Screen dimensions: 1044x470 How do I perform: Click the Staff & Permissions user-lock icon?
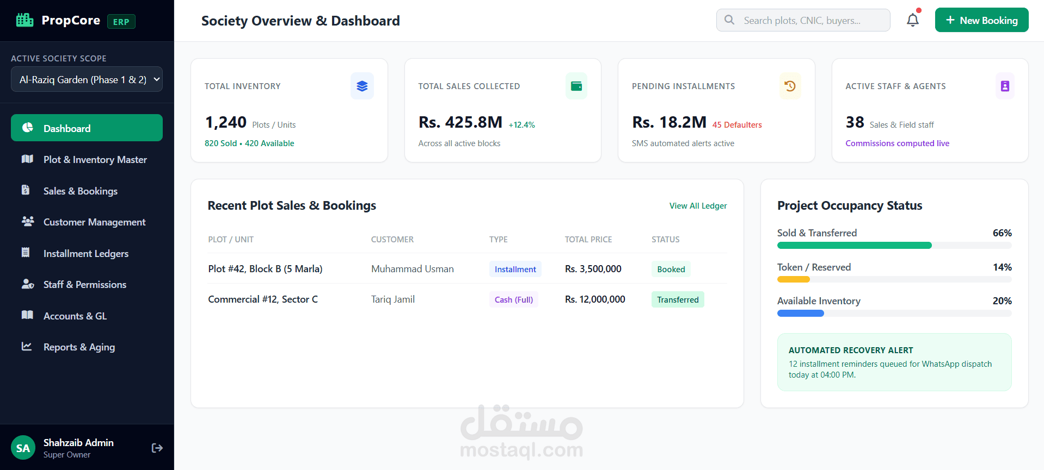click(x=28, y=284)
